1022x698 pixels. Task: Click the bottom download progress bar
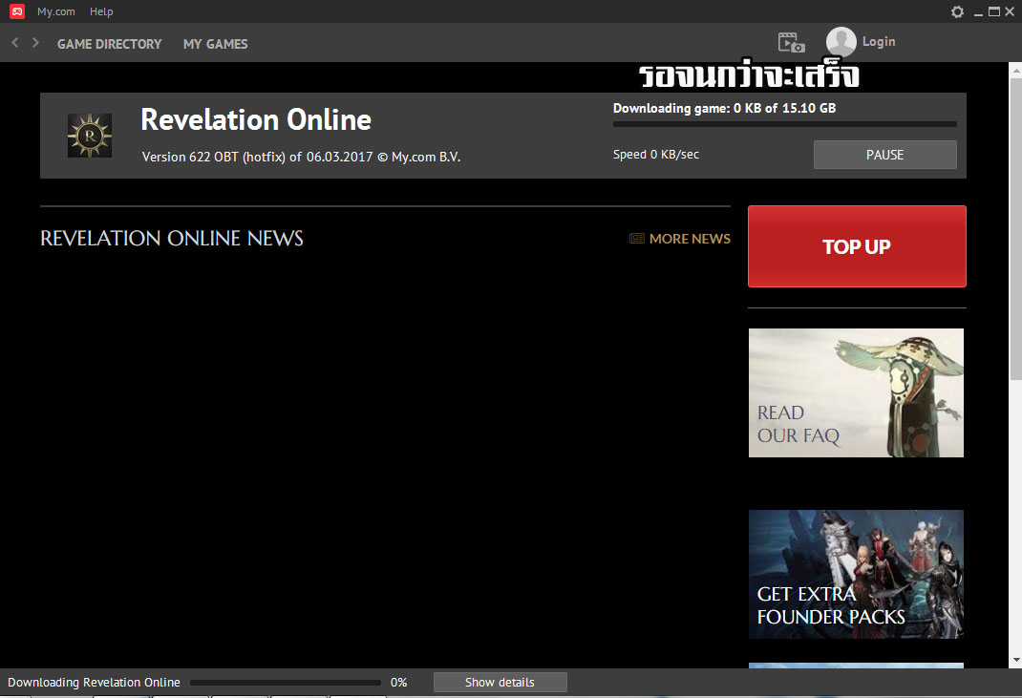pos(285,682)
